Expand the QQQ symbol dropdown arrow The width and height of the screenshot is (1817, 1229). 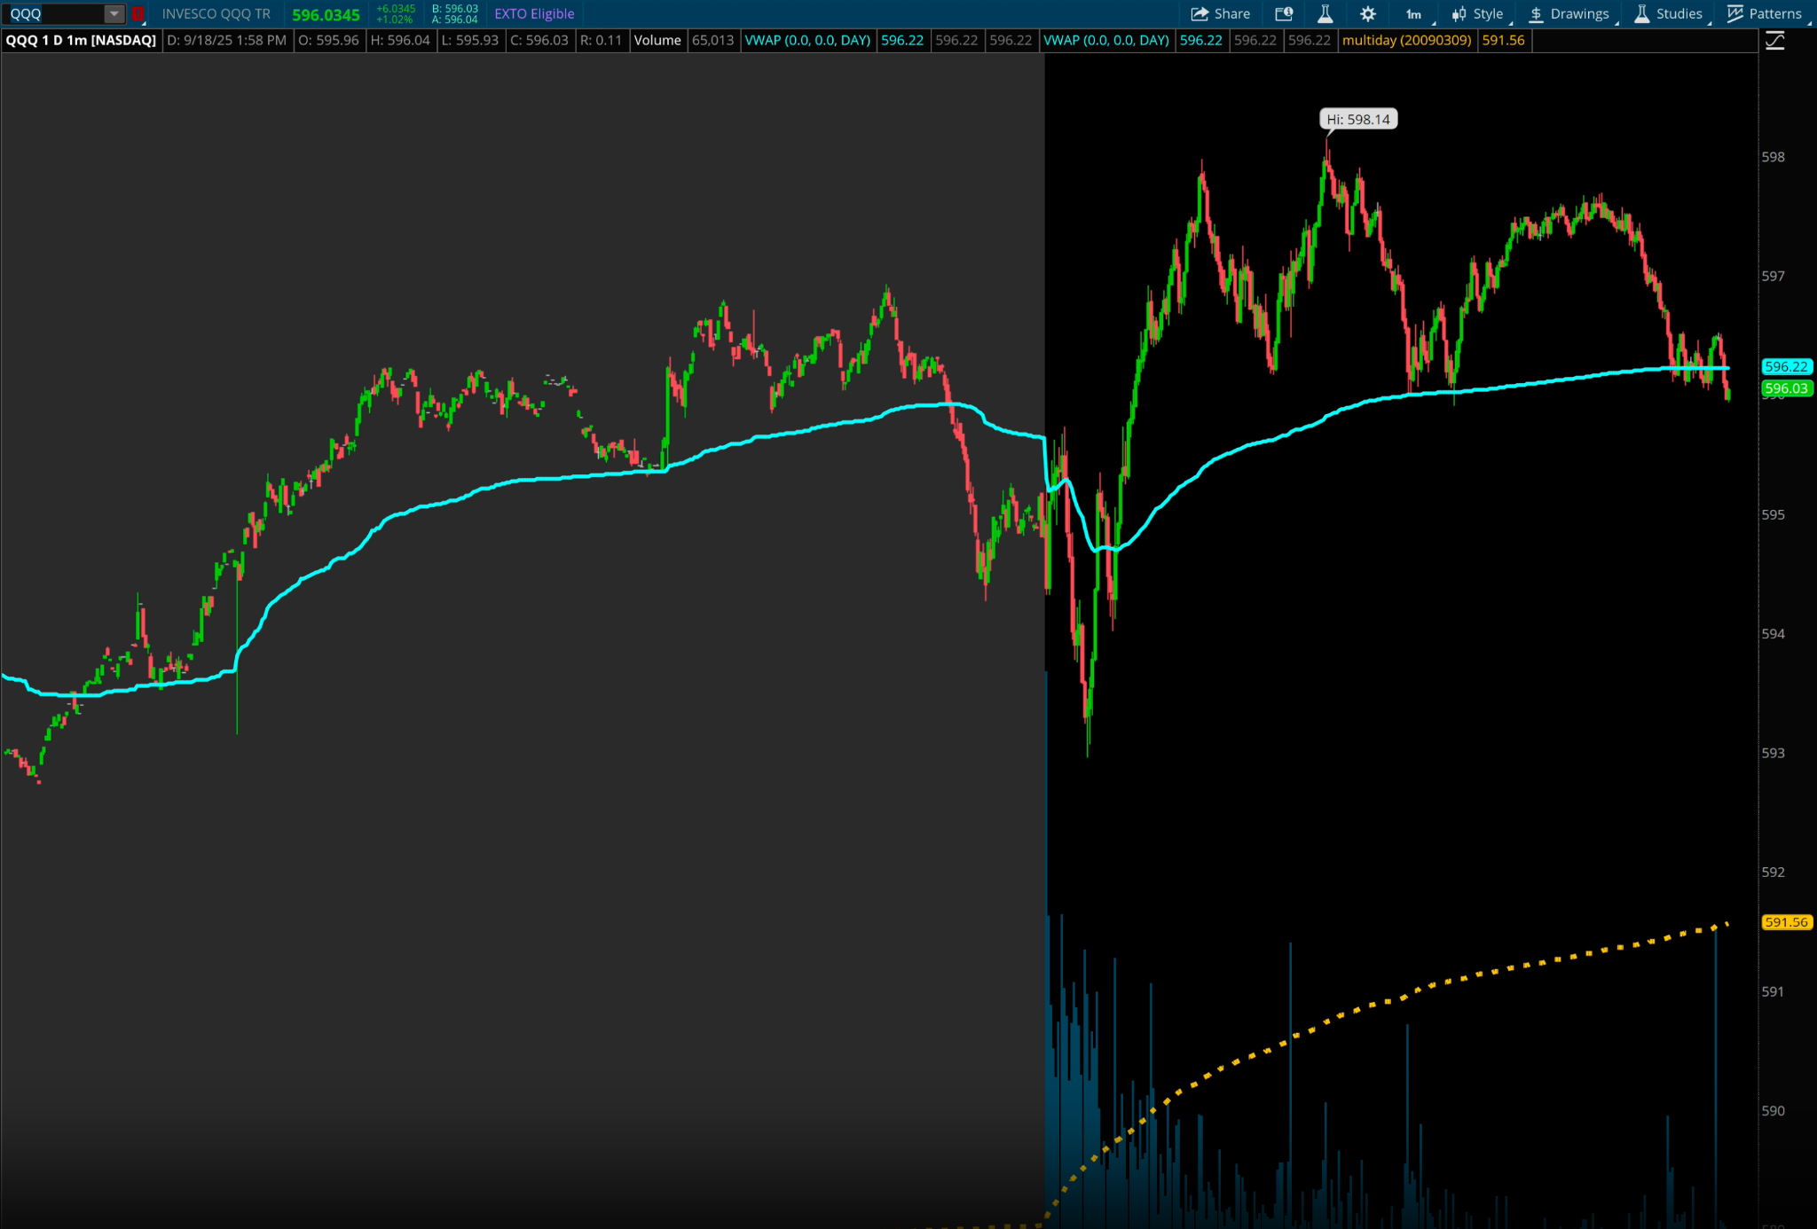point(114,13)
